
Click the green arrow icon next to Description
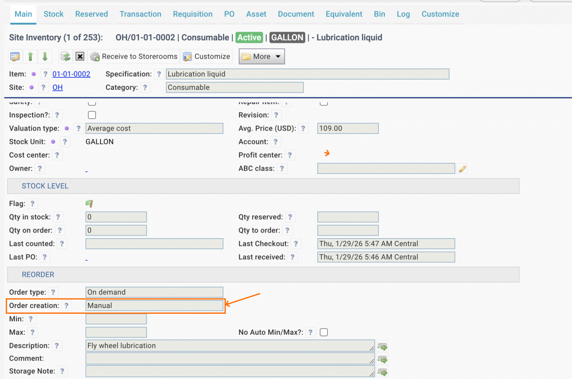pos(382,346)
